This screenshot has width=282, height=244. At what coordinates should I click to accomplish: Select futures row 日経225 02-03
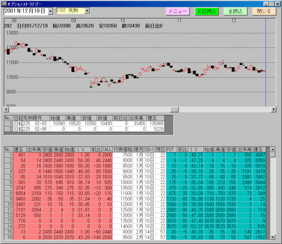(84, 124)
